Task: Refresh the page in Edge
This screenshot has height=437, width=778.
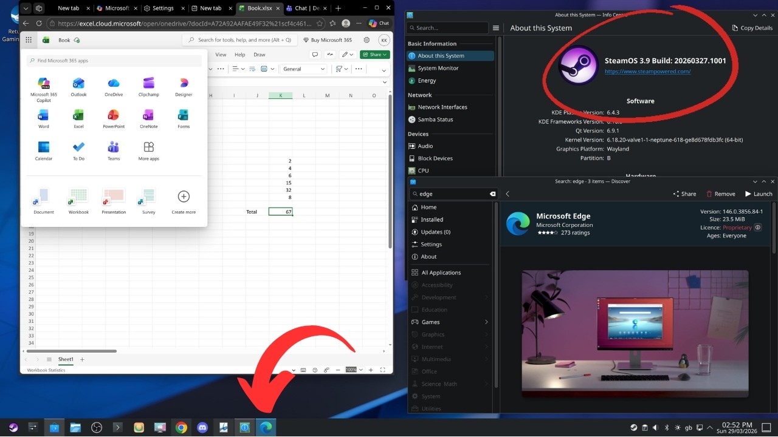Action: tap(39, 24)
